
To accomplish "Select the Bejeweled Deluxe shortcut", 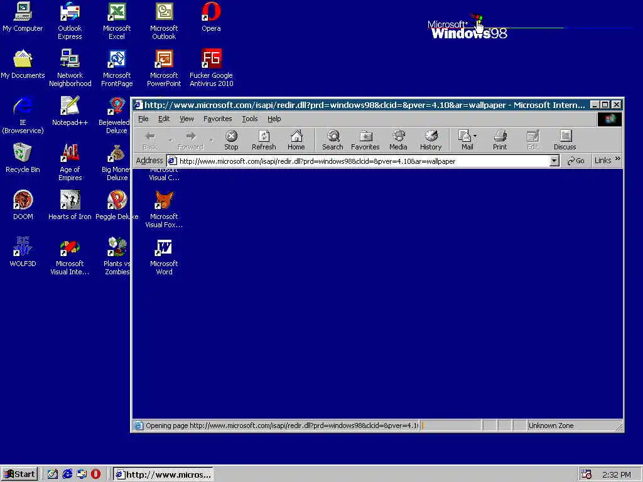I will pyautogui.click(x=114, y=115).
